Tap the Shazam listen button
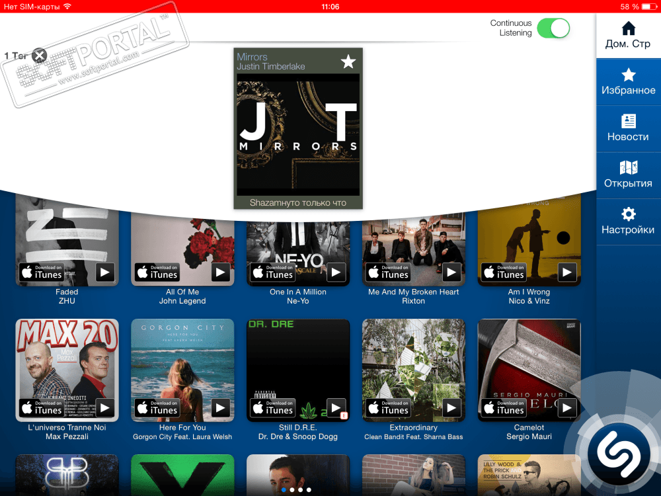 619,454
